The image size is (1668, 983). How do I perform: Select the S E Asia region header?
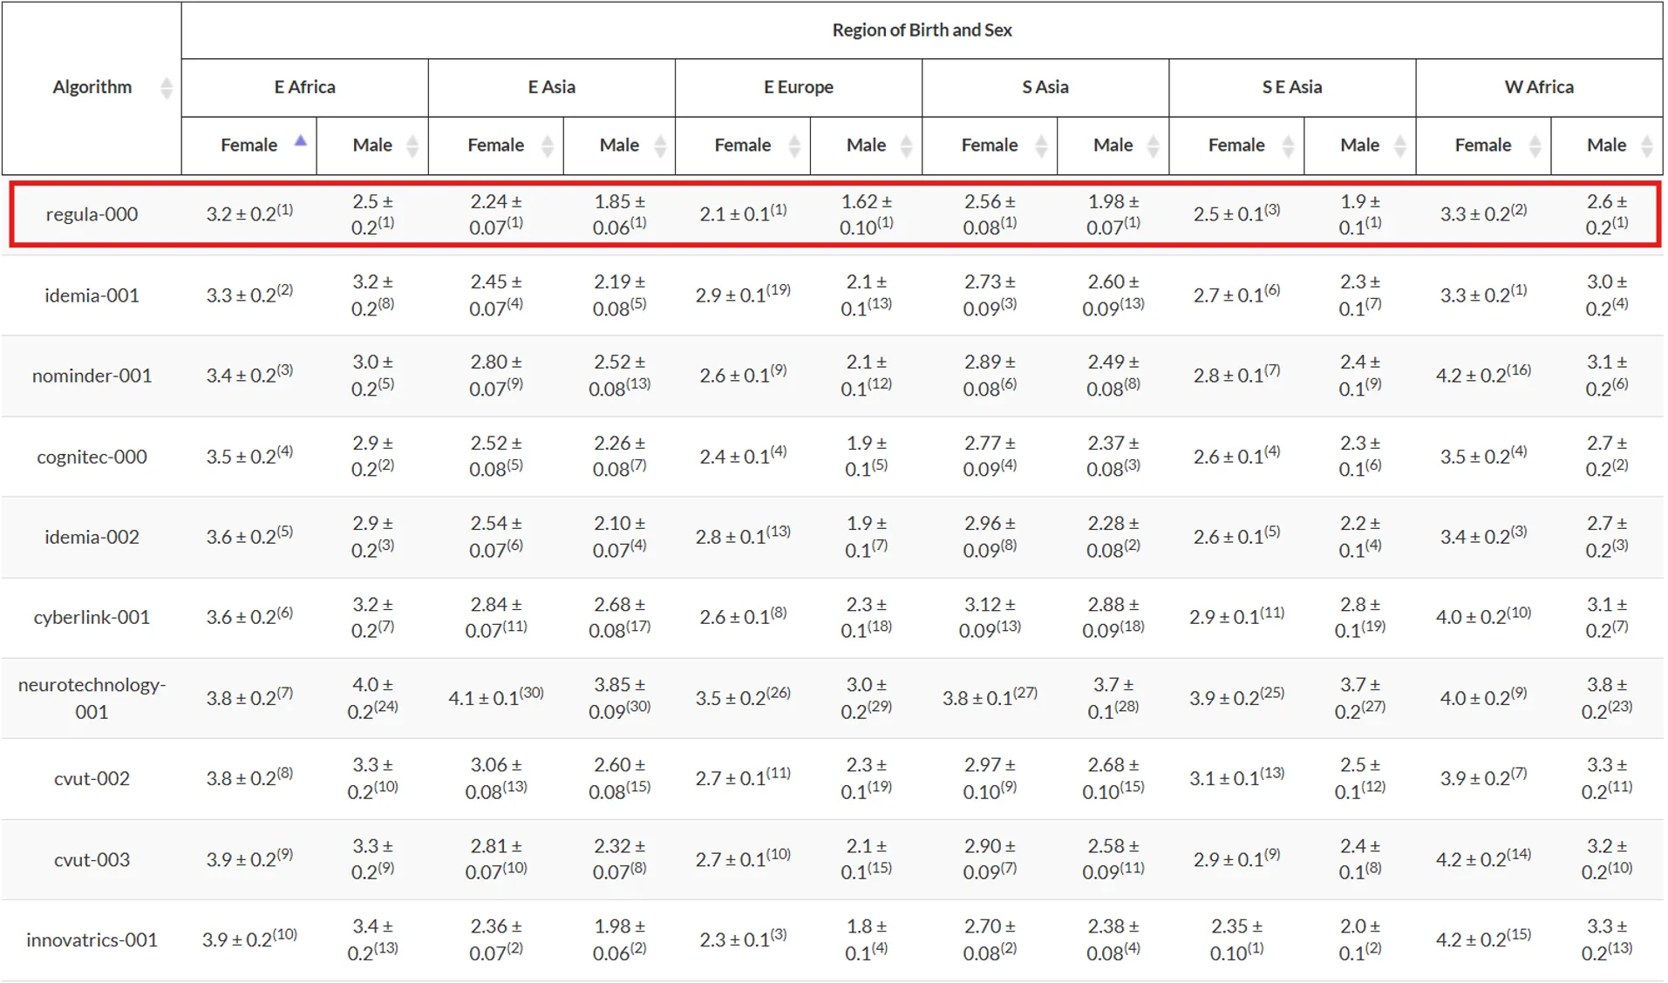click(x=1292, y=87)
